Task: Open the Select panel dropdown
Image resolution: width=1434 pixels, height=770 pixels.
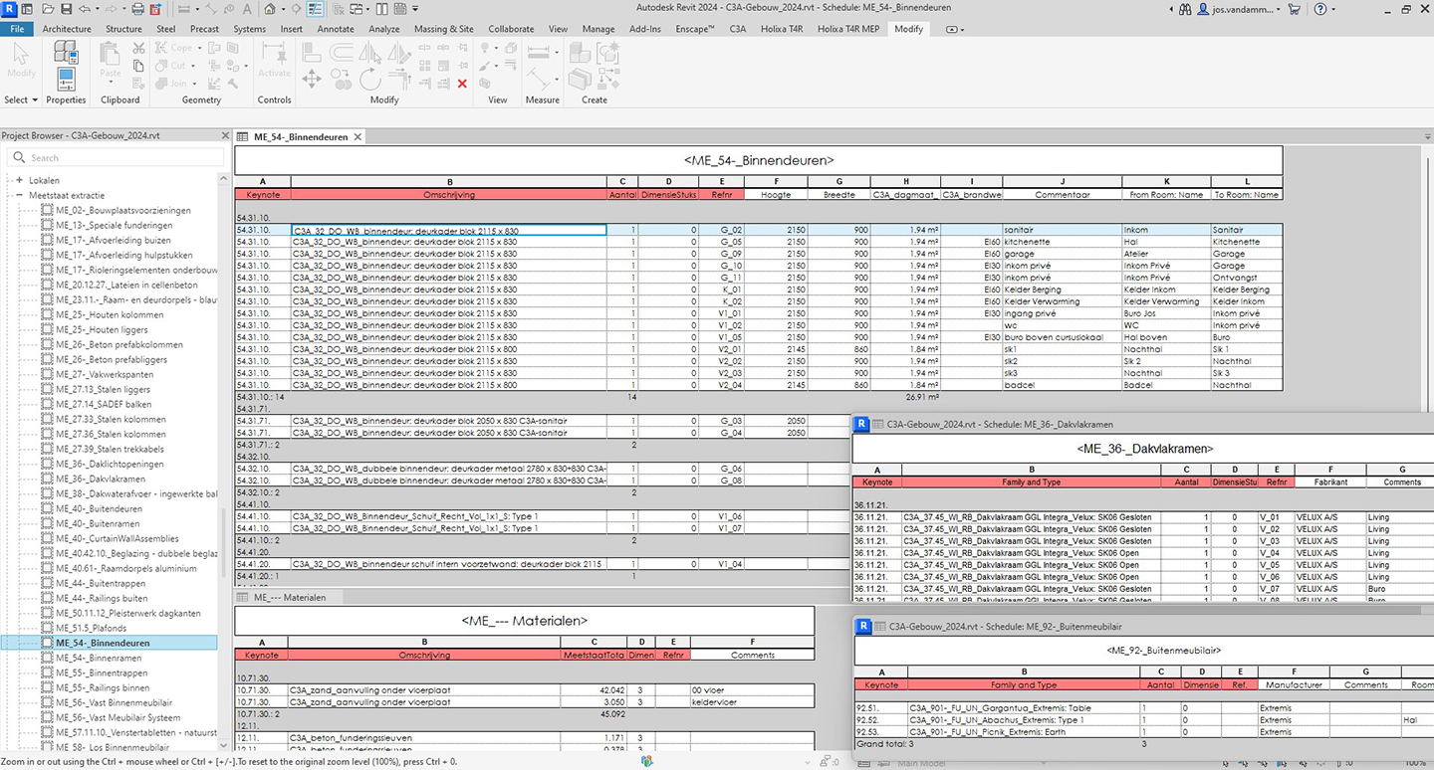Action: [x=21, y=99]
